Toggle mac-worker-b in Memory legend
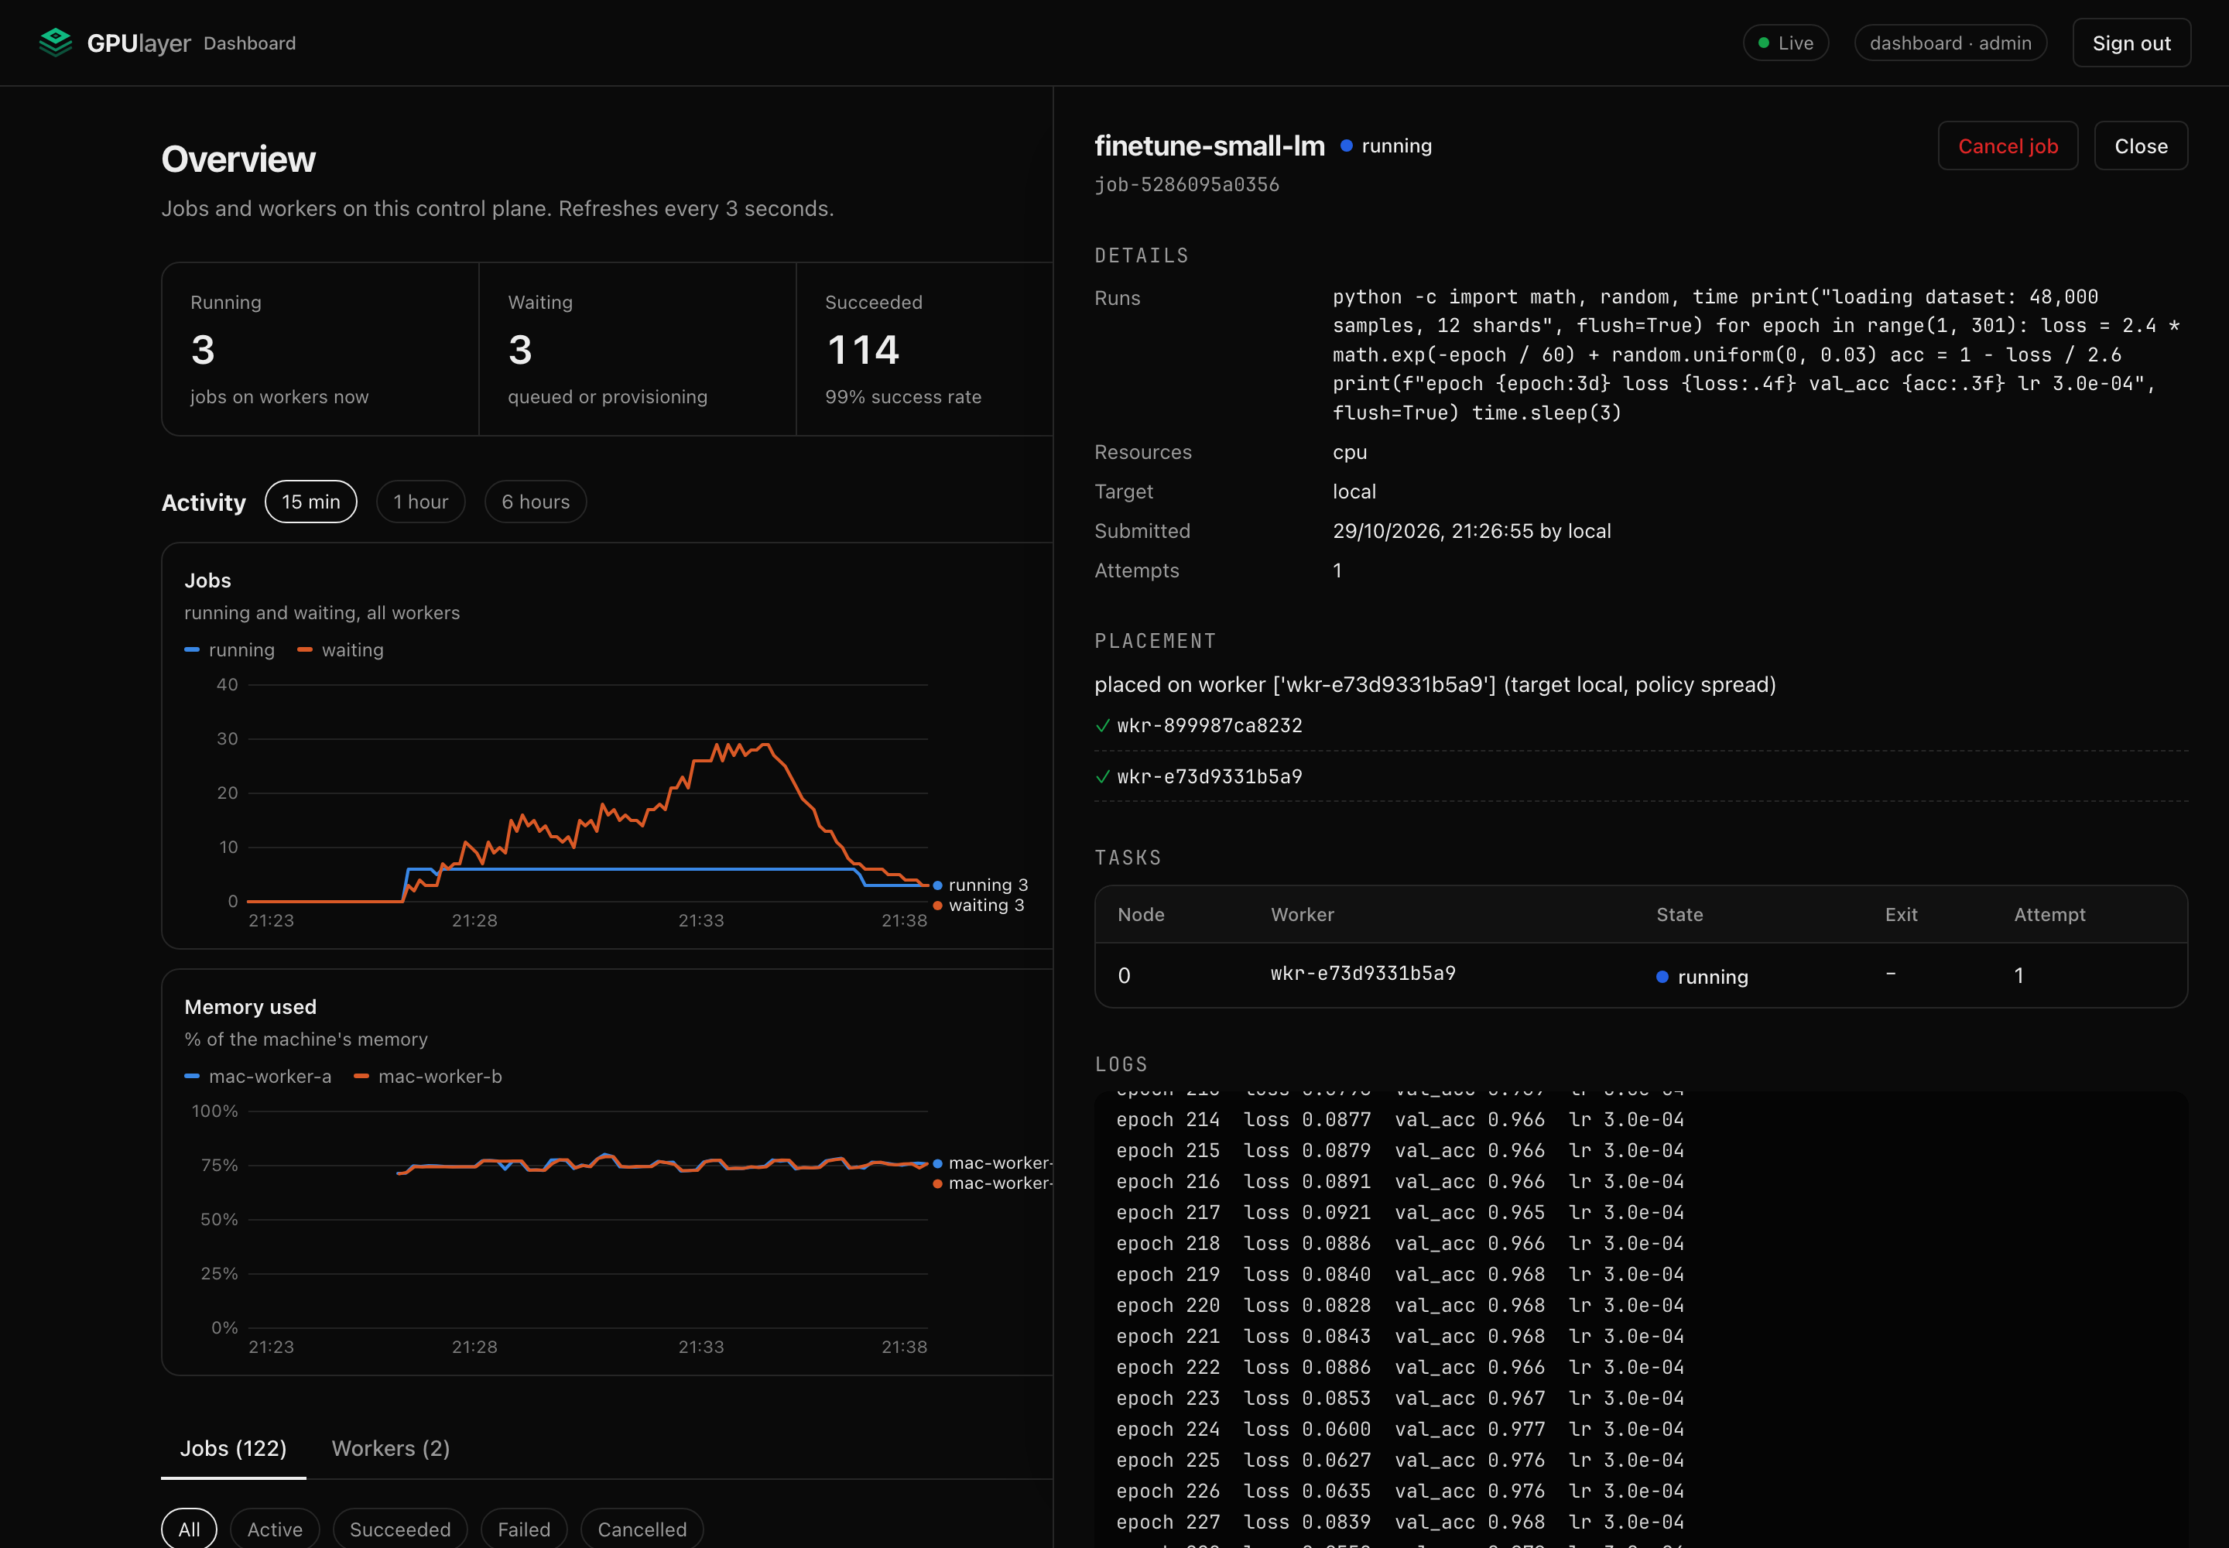 (428, 1077)
